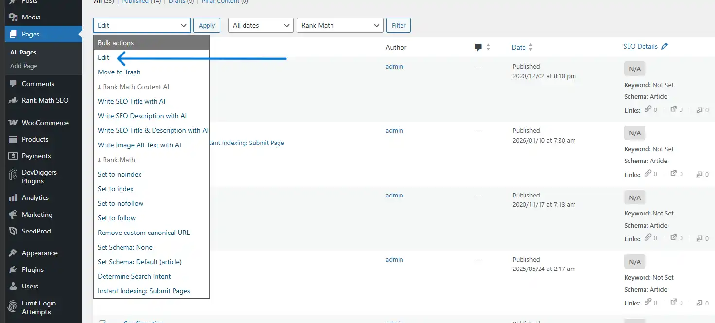Click the '2020/12/02 at 8:10 pm' date text

tap(544, 76)
